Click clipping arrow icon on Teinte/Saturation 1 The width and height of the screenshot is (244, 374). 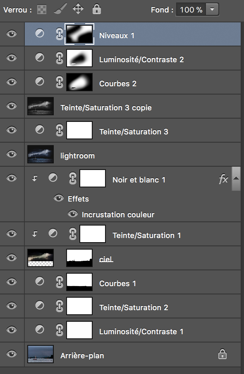pos(35,234)
